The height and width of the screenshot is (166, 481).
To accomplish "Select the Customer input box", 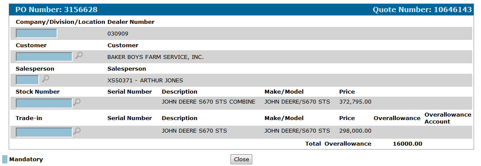I will tap(44, 57).
